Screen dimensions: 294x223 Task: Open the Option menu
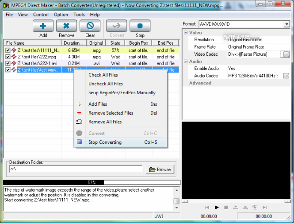61,15
